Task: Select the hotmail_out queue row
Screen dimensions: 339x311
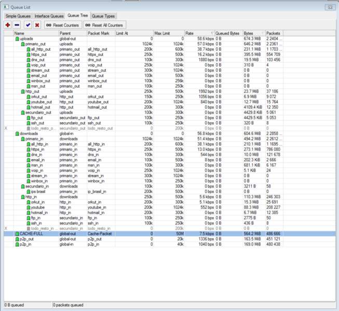Action: (170, 107)
